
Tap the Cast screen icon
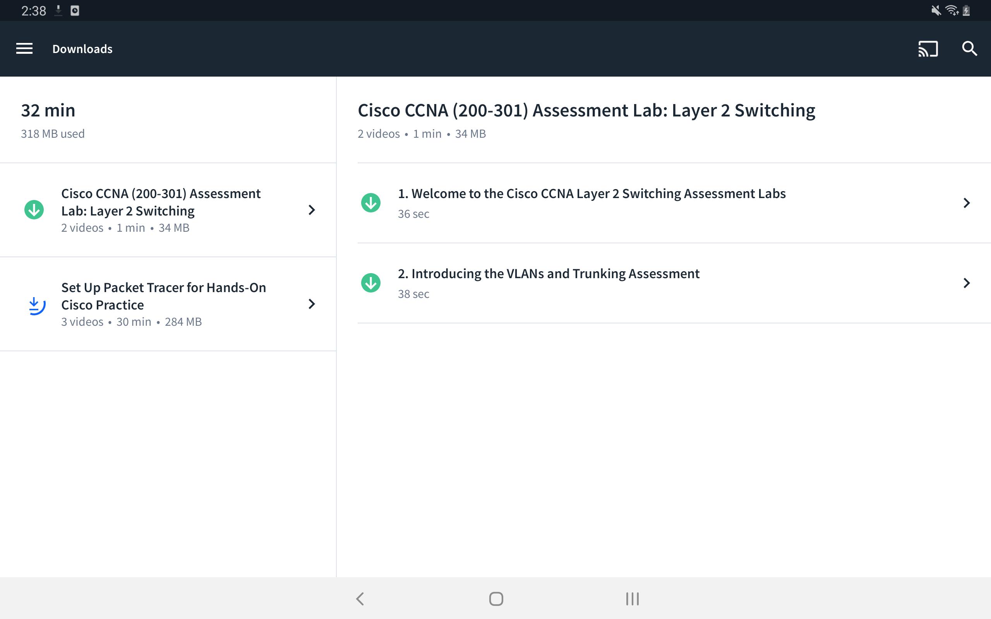click(x=928, y=49)
